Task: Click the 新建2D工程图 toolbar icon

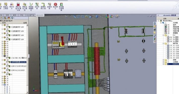Action: pyautogui.click(x=6, y=6)
